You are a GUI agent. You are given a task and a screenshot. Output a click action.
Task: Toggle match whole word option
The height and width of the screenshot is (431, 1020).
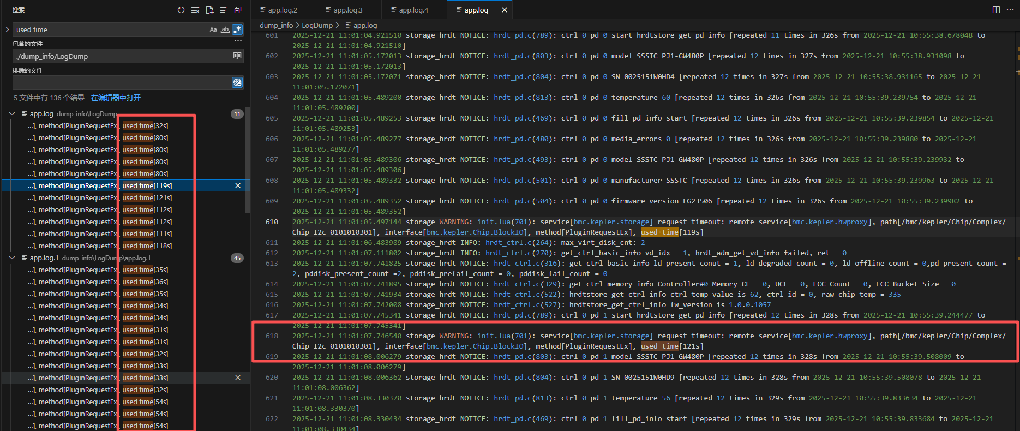pos(225,29)
